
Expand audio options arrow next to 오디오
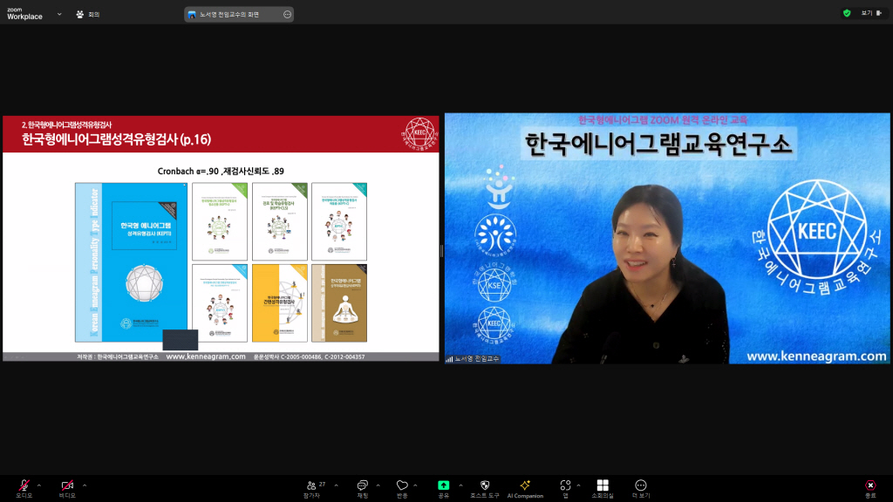[38, 485]
